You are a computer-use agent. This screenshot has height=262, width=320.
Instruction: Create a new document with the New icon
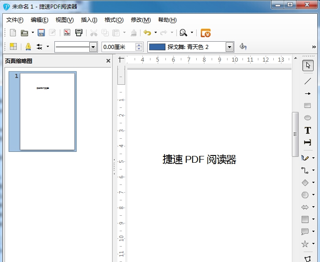point(13,33)
